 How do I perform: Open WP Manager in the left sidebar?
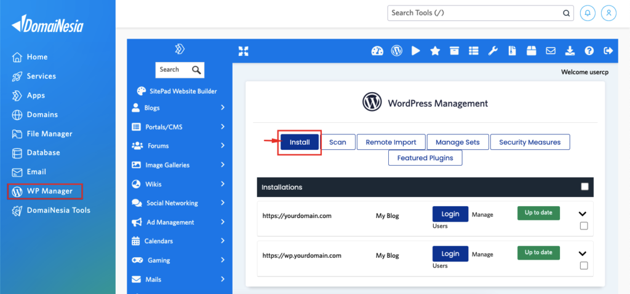[x=44, y=191]
